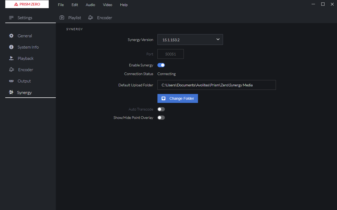This screenshot has width=337, height=210.
Task: Turn on Auto Transcode
Action: point(161,109)
